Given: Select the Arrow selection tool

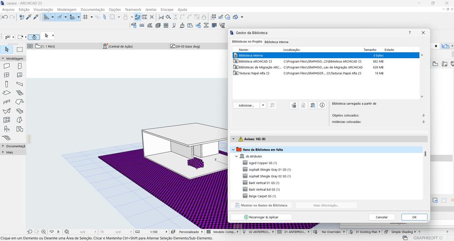Looking at the screenshot, I should coord(7,50).
